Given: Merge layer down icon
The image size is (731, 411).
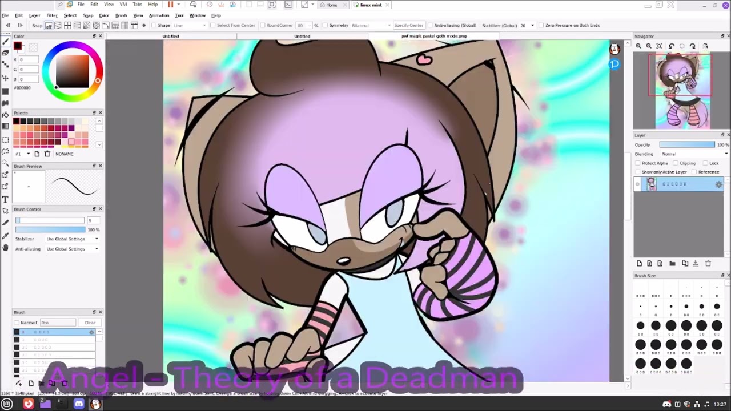Looking at the screenshot, I should click(x=696, y=263).
